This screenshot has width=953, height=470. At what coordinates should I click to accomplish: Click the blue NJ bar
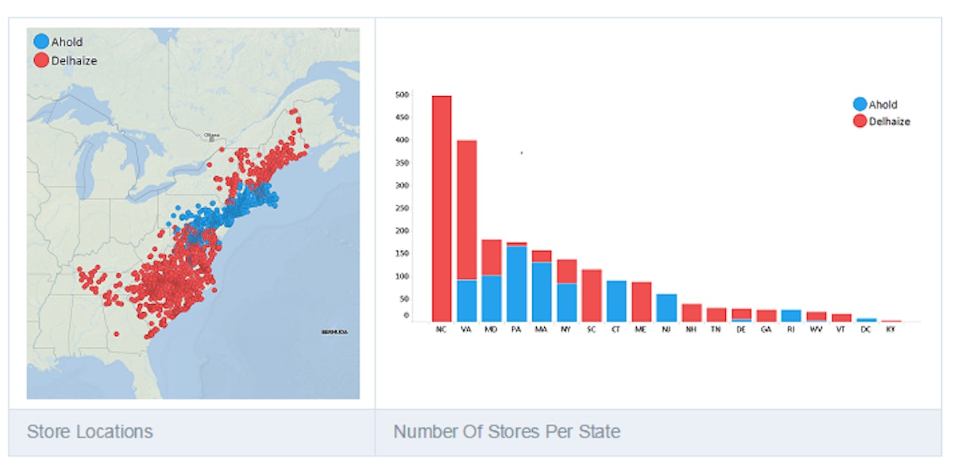point(666,307)
